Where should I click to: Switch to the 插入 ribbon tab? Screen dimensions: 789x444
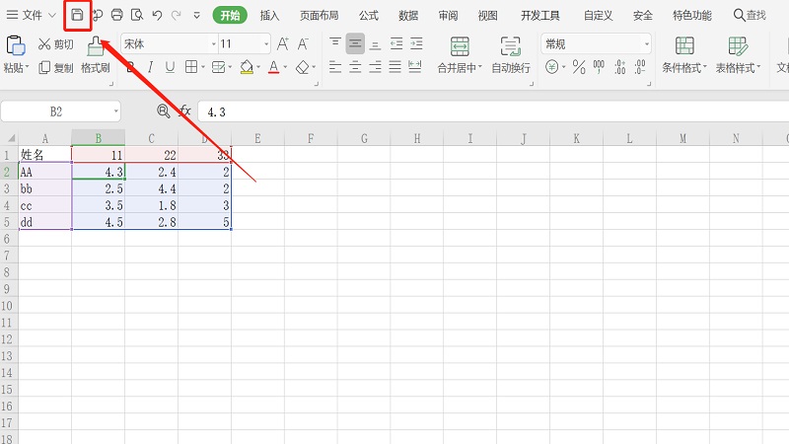tap(269, 15)
